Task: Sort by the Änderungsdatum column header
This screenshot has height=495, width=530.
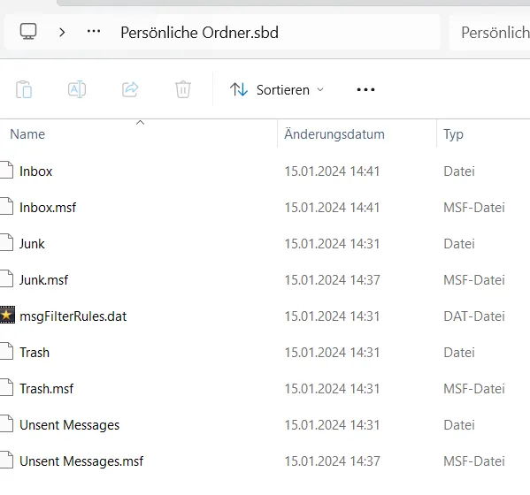Action: tap(357, 134)
